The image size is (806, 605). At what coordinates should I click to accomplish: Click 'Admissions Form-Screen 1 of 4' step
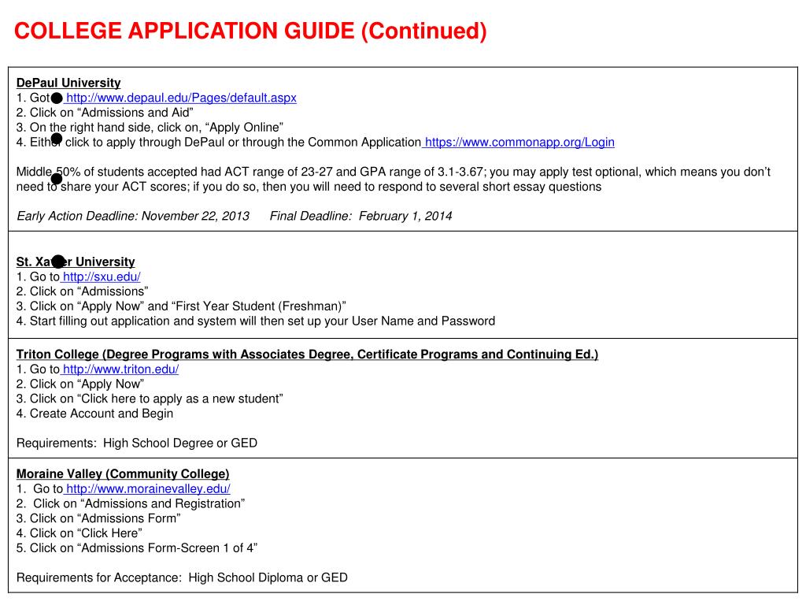click(x=137, y=548)
